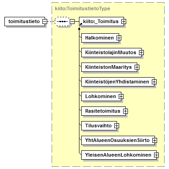Screen dimensions: 169x169
Task: Select the Tilusvaihto element box
Action: pyautogui.click(x=99, y=126)
